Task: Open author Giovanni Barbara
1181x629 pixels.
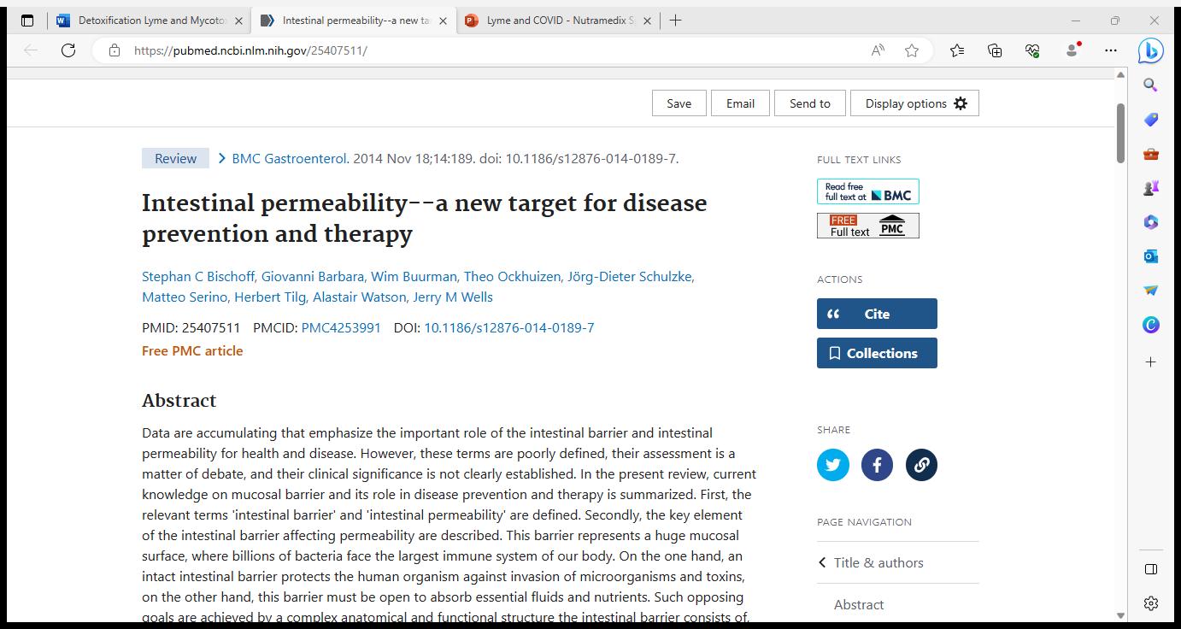Action: click(313, 276)
